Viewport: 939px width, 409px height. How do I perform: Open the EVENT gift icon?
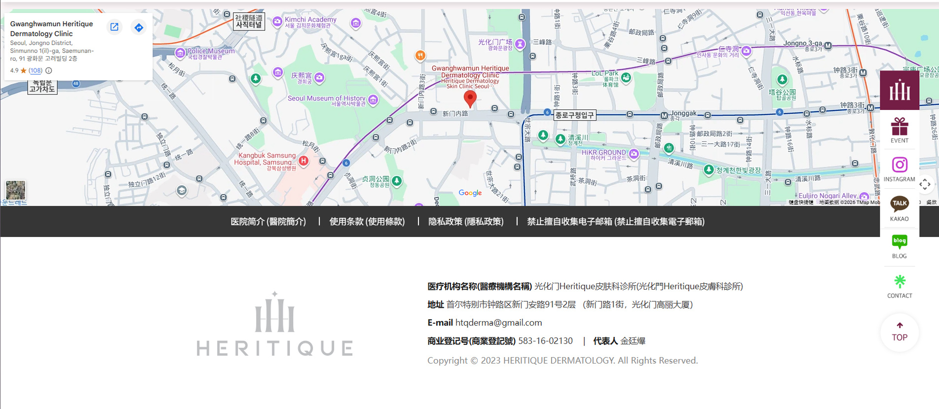(x=900, y=130)
